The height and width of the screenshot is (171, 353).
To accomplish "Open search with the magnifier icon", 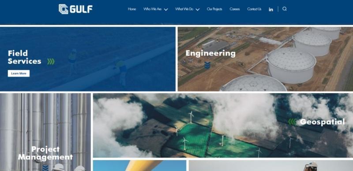I will coord(285,9).
